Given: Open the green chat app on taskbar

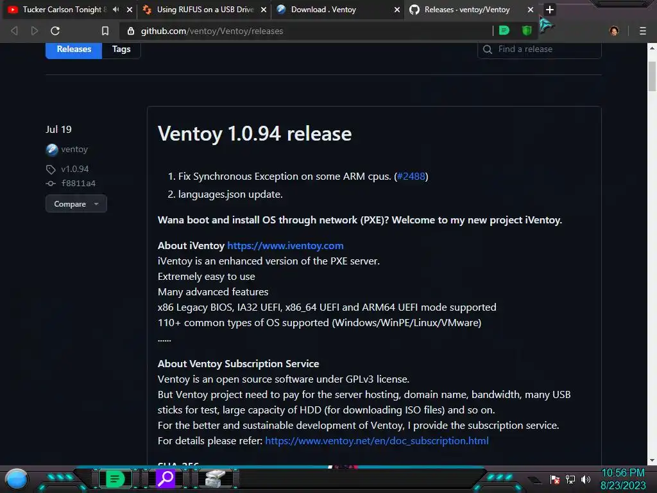Looking at the screenshot, I should pos(115,479).
